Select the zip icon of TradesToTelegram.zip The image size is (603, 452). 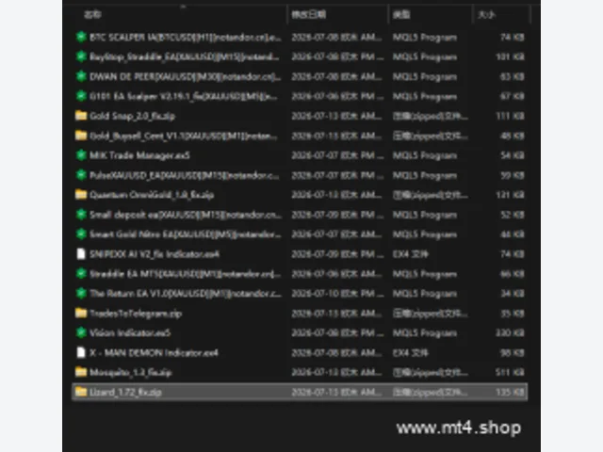81,313
